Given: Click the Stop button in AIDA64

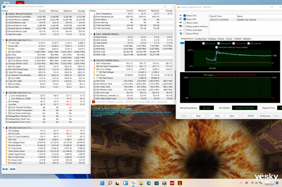Looking at the screenshot, I should [198, 116].
